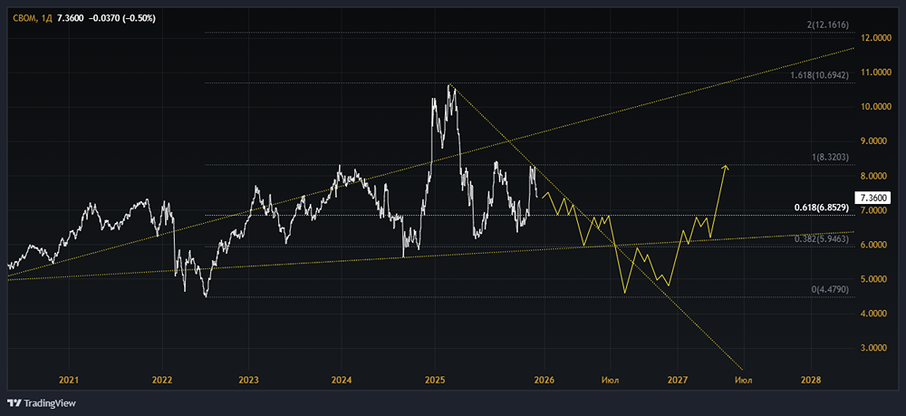Click the TradingView logo
906x416 pixels.
pos(41,403)
